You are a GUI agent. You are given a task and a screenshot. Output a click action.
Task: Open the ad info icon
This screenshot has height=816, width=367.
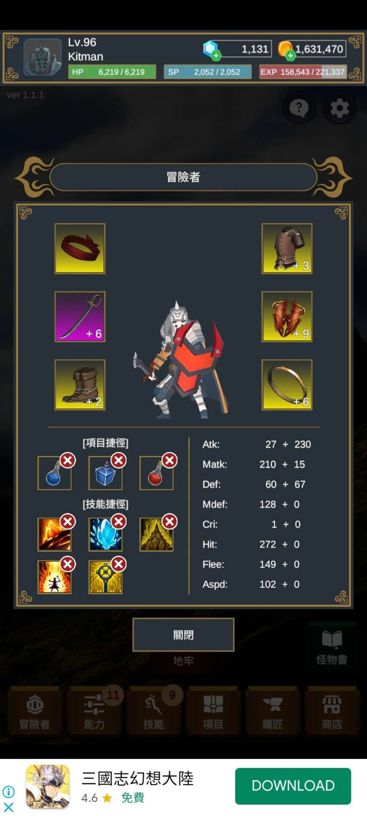[x=8, y=792]
